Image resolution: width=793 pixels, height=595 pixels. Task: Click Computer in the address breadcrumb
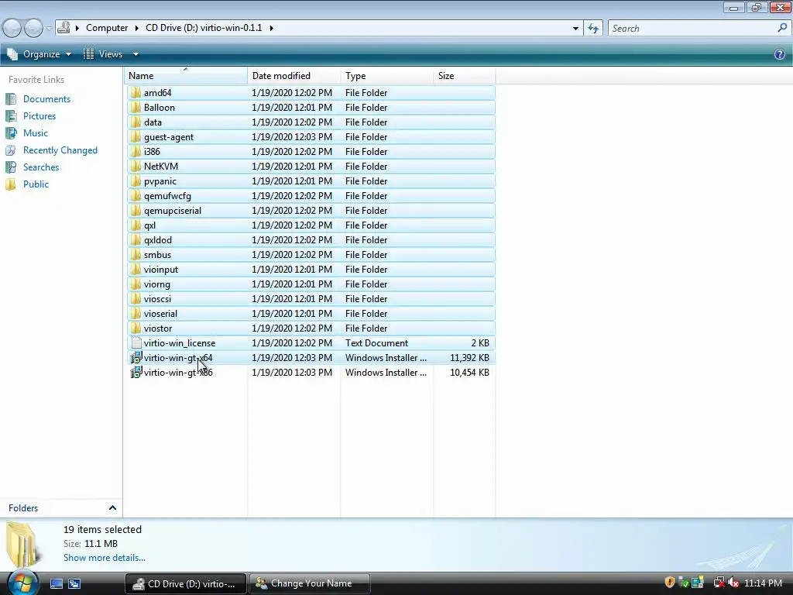[x=107, y=28]
